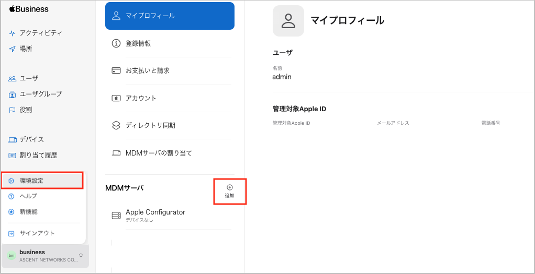The height and width of the screenshot is (274, 535).
Task: Click the デバイスなし subtitle text
Action: click(140, 220)
